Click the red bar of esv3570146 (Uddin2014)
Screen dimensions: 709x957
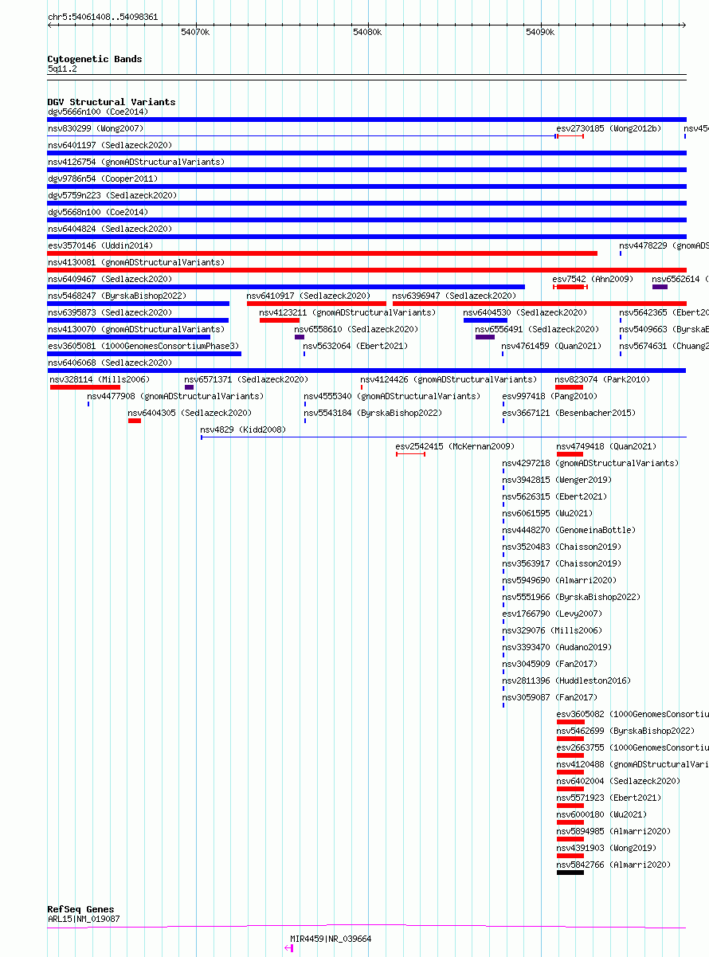click(323, 253)
